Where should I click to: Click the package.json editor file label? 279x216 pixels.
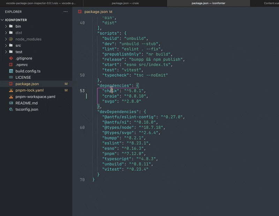coord(96,12)
